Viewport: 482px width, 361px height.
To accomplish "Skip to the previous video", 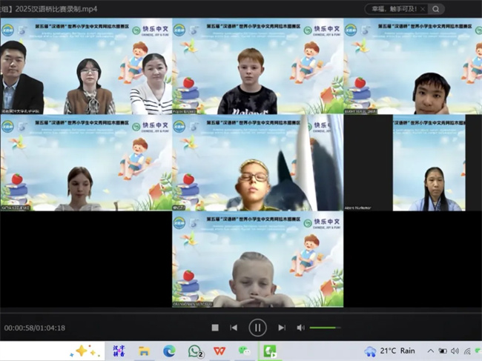I will pyautogui.click(x=234, y=328).
